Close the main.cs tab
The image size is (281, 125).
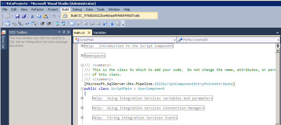tap(89, 33)
